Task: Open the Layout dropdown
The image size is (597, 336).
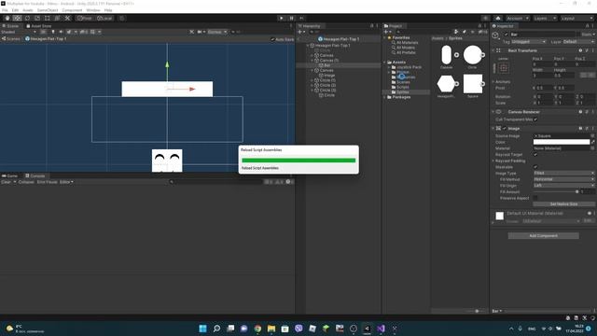Action: 576,19
